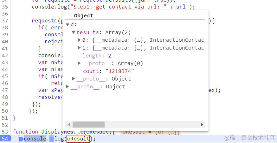Expand the outermost __proto__: Object node
This screenshot has width=277, height=143.
68,86
